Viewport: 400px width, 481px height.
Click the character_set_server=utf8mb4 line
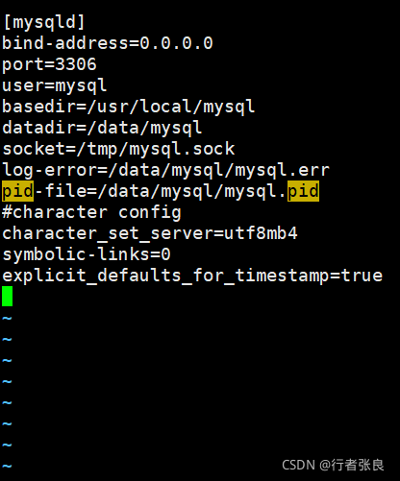point(150,233)
